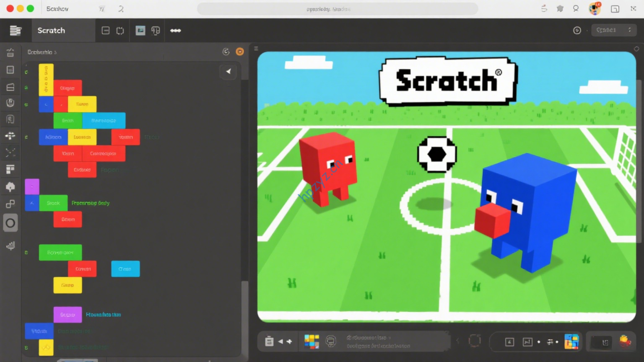The width and height of the screenshot is (644, 362).
Task: Click the tall yellow block at top of script
Action: coord(46,80)
